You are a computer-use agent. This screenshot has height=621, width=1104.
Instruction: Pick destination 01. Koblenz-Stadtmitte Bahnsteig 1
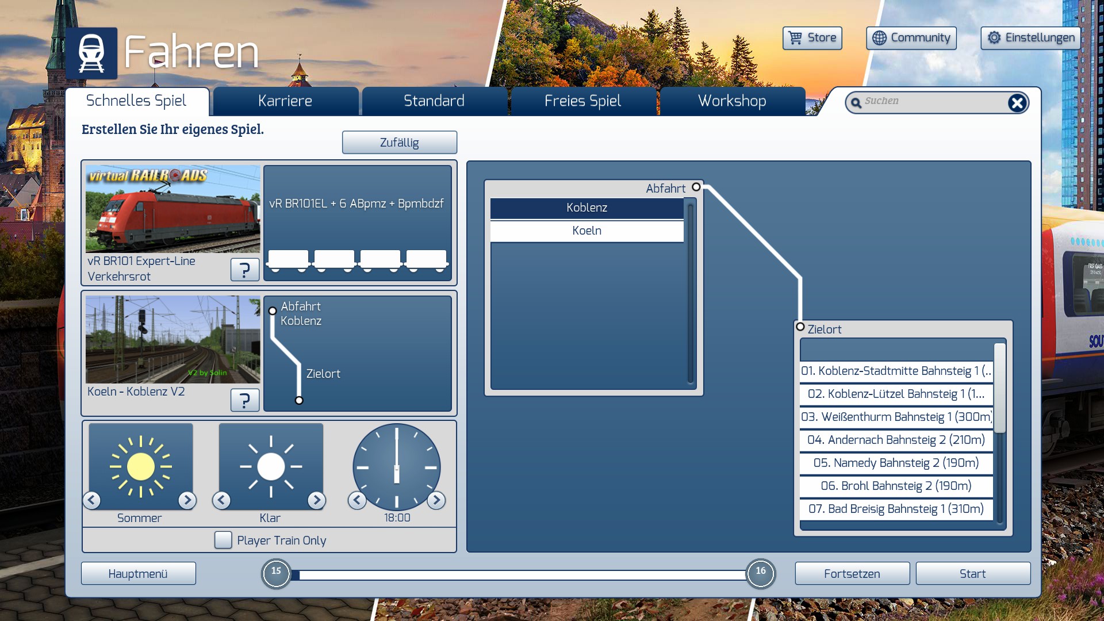pyautogui.click(x=896, y=371)
